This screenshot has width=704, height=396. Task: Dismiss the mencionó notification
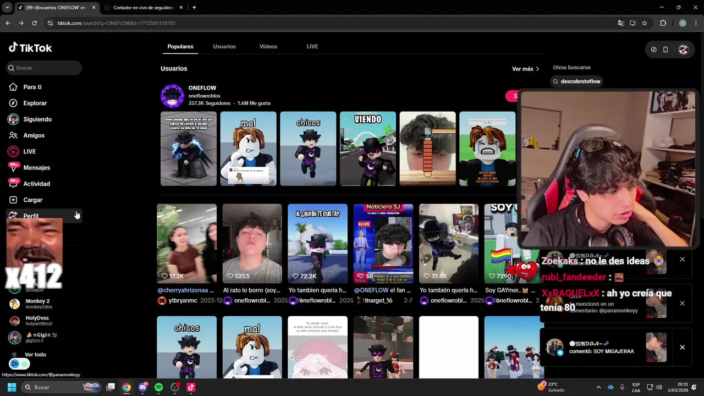[x=682, y=303]
